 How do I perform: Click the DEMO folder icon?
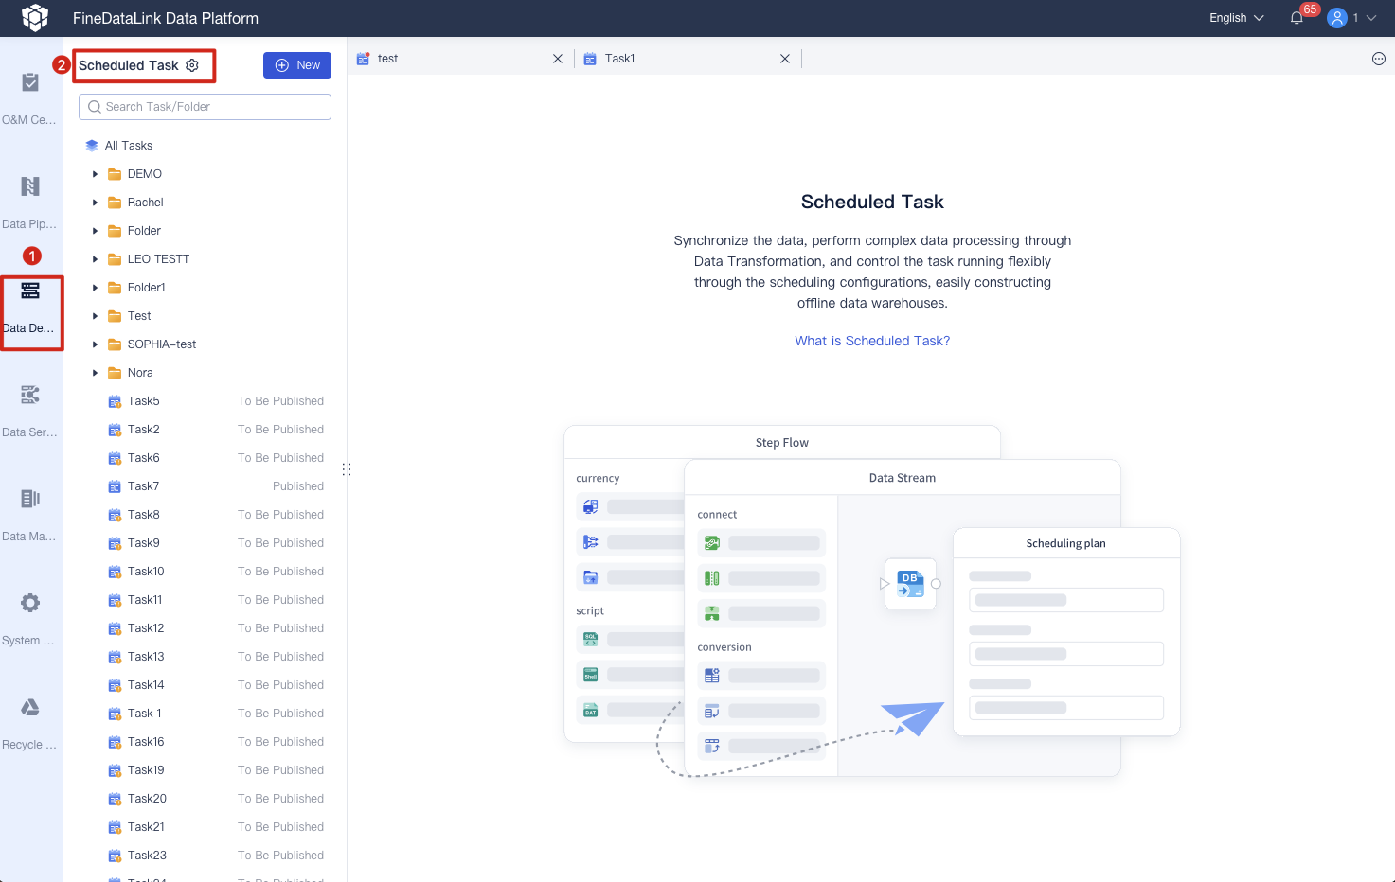[x=115, y=174]
